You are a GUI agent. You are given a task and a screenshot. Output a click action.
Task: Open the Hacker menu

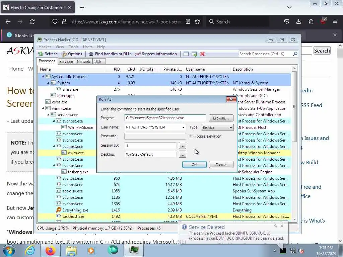click(x=45, y=47)
